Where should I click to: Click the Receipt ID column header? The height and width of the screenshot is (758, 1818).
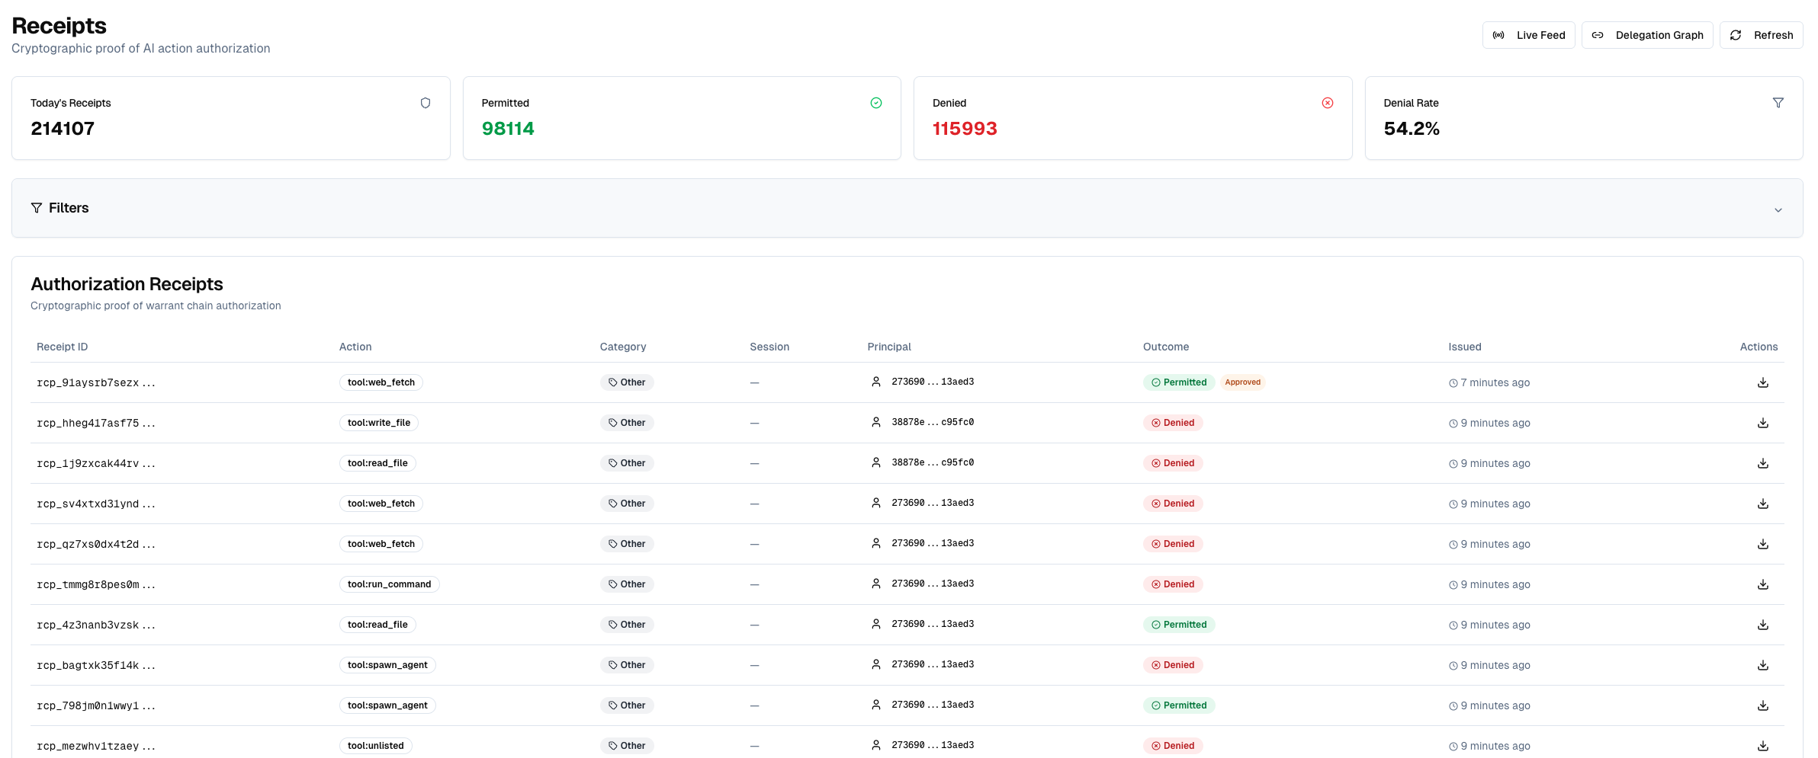pos(63,347)
